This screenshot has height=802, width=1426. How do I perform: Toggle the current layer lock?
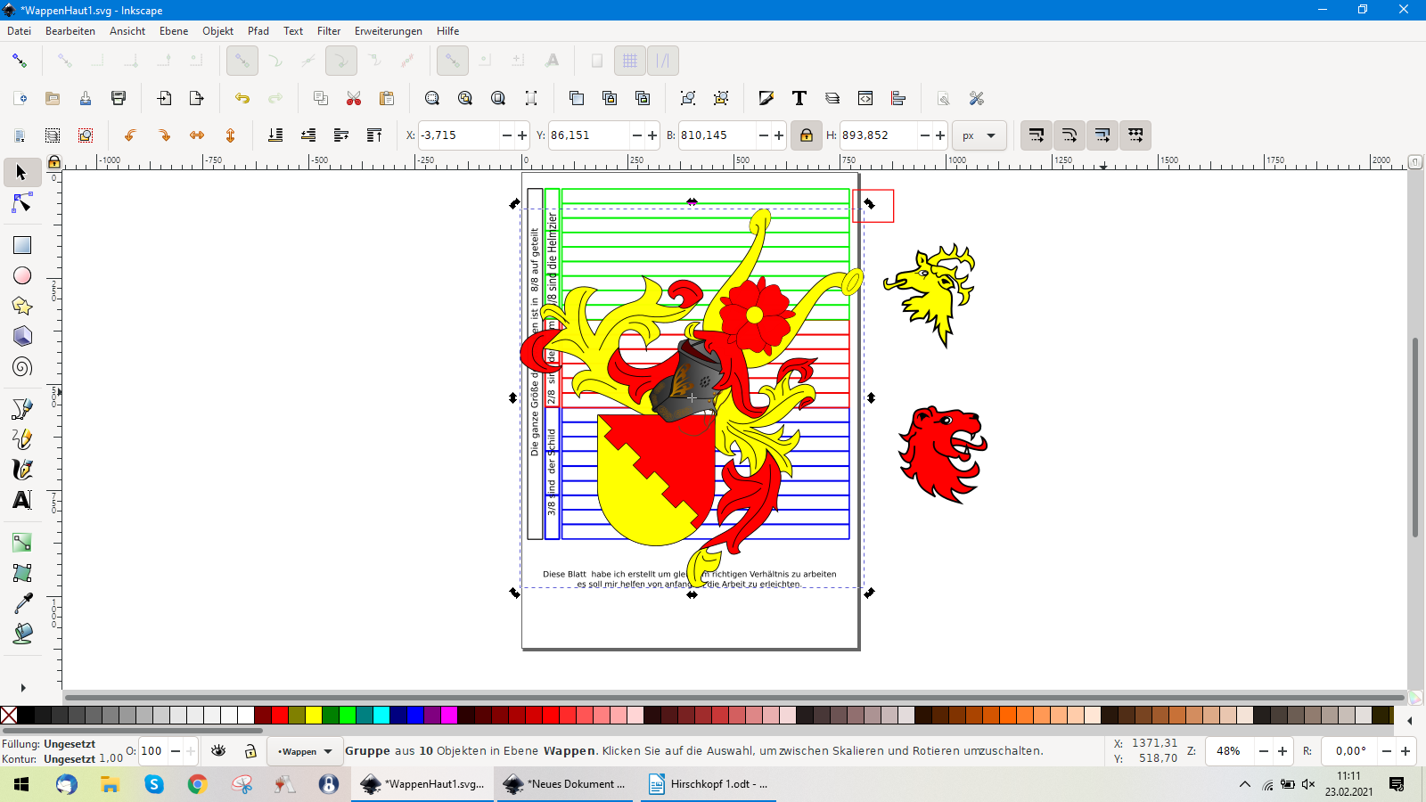[x=250, y=751]
